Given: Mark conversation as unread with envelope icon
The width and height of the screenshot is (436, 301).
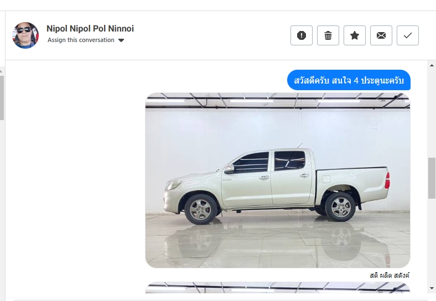Looking at the screenshot, I should point(381,35).
